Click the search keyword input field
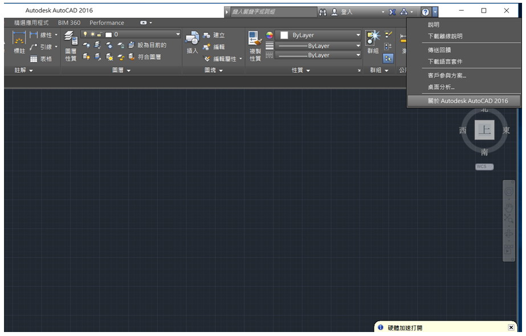Screen dimensions: 526x336 coord(274,12)
